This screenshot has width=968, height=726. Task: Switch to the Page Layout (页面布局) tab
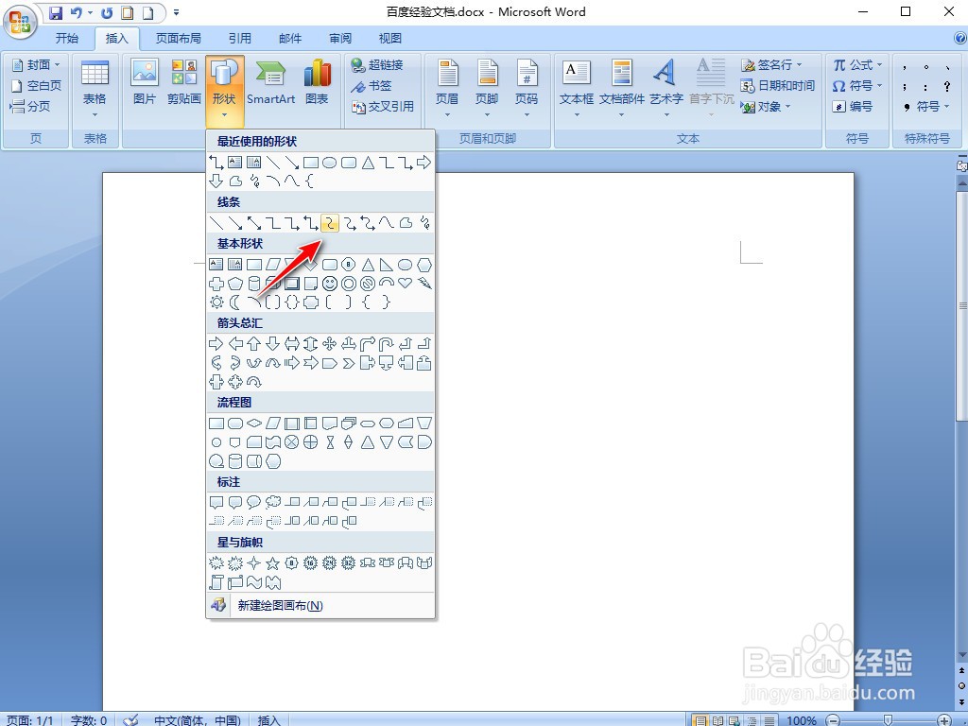click(178, 38)
